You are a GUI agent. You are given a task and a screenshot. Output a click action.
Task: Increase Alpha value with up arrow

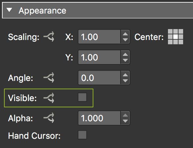[x=125, y=115]
